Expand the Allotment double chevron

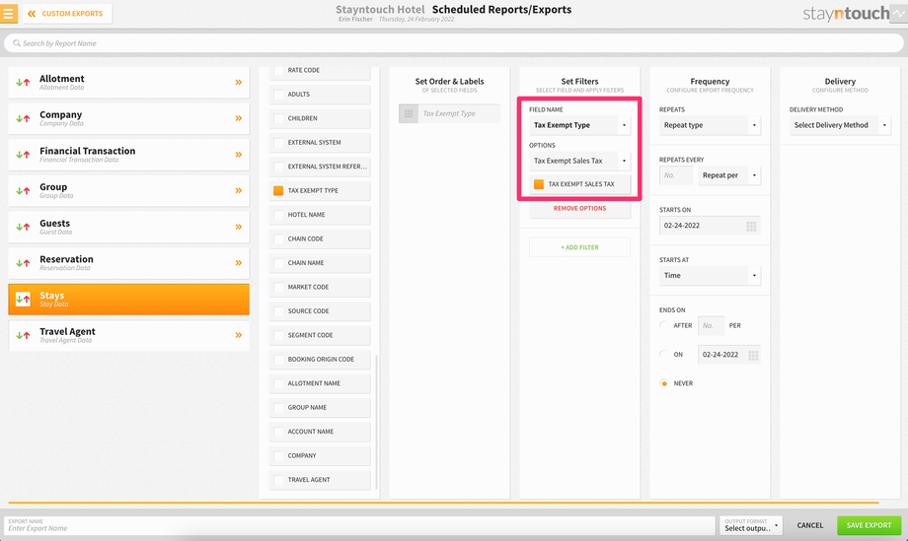tap(239, 83)
